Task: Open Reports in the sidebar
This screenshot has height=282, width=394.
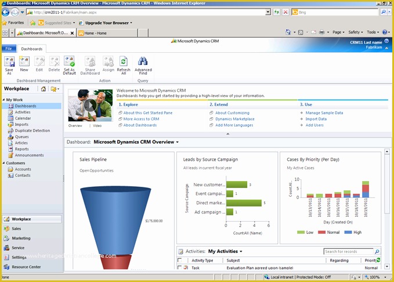Action: (22, 149)
